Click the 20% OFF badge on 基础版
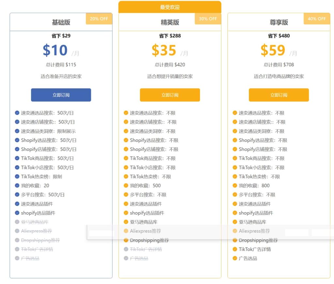Viewport: 334px width, 284px height. [x=99, y=19]
